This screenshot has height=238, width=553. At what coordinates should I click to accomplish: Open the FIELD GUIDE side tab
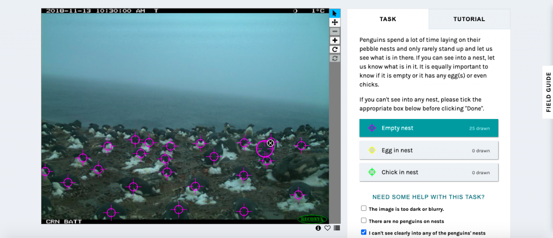click(548, 92)
